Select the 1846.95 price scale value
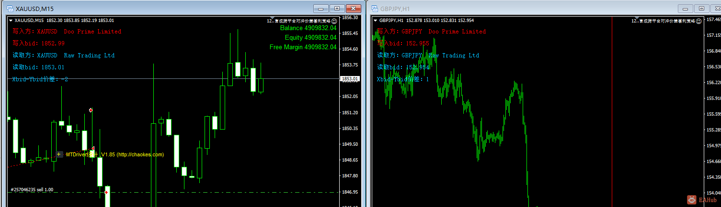721x207 pixels. tap(350, 192)
